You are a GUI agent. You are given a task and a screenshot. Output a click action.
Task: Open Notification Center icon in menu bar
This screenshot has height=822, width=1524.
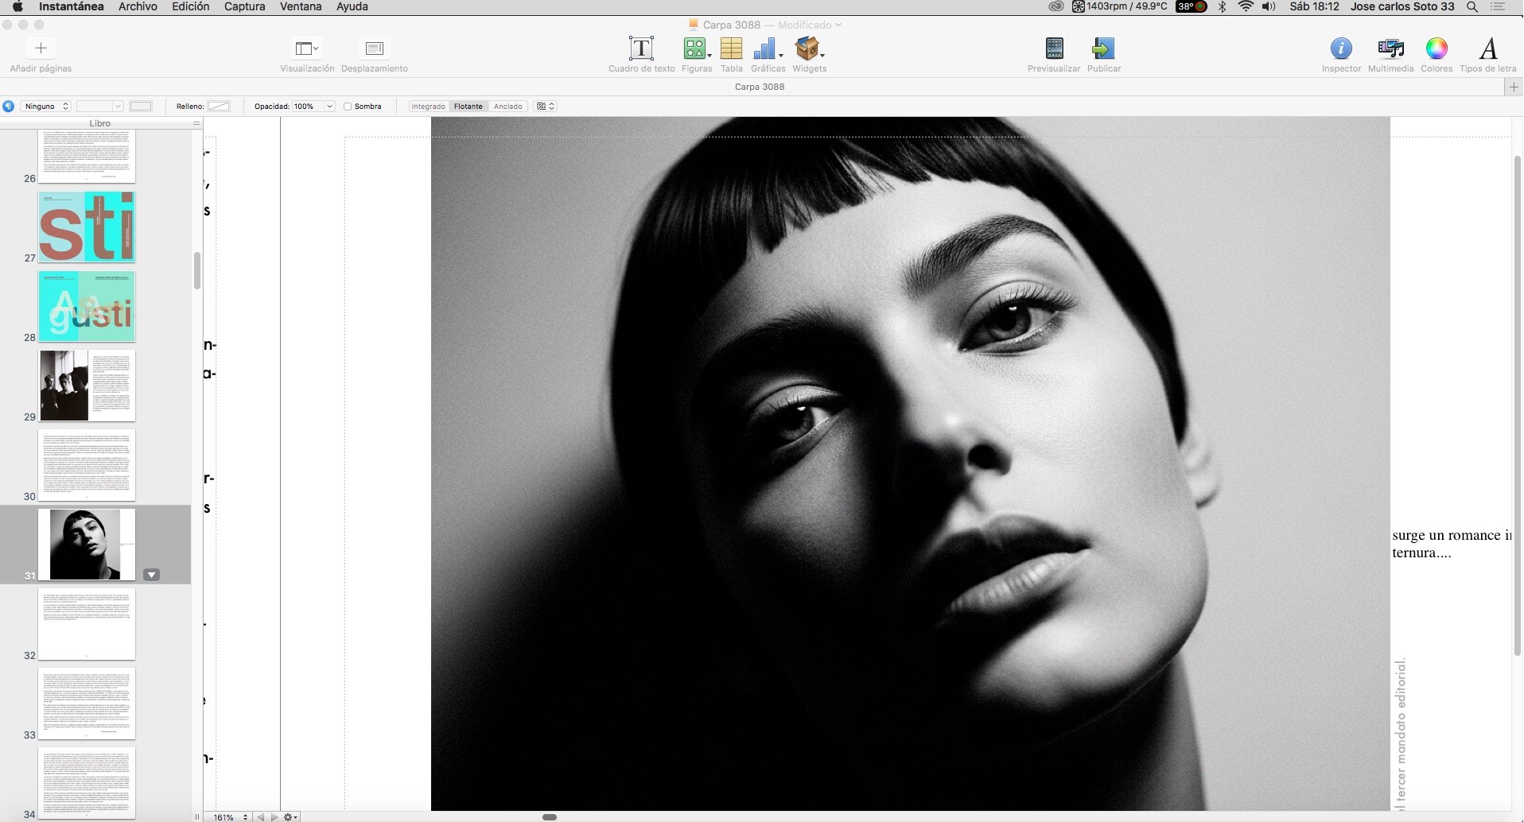(x=1498, y=6)
